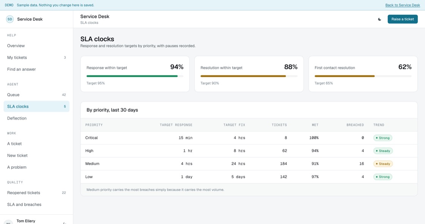
Task: Open the Deflection page
Action: click(36, 118)
